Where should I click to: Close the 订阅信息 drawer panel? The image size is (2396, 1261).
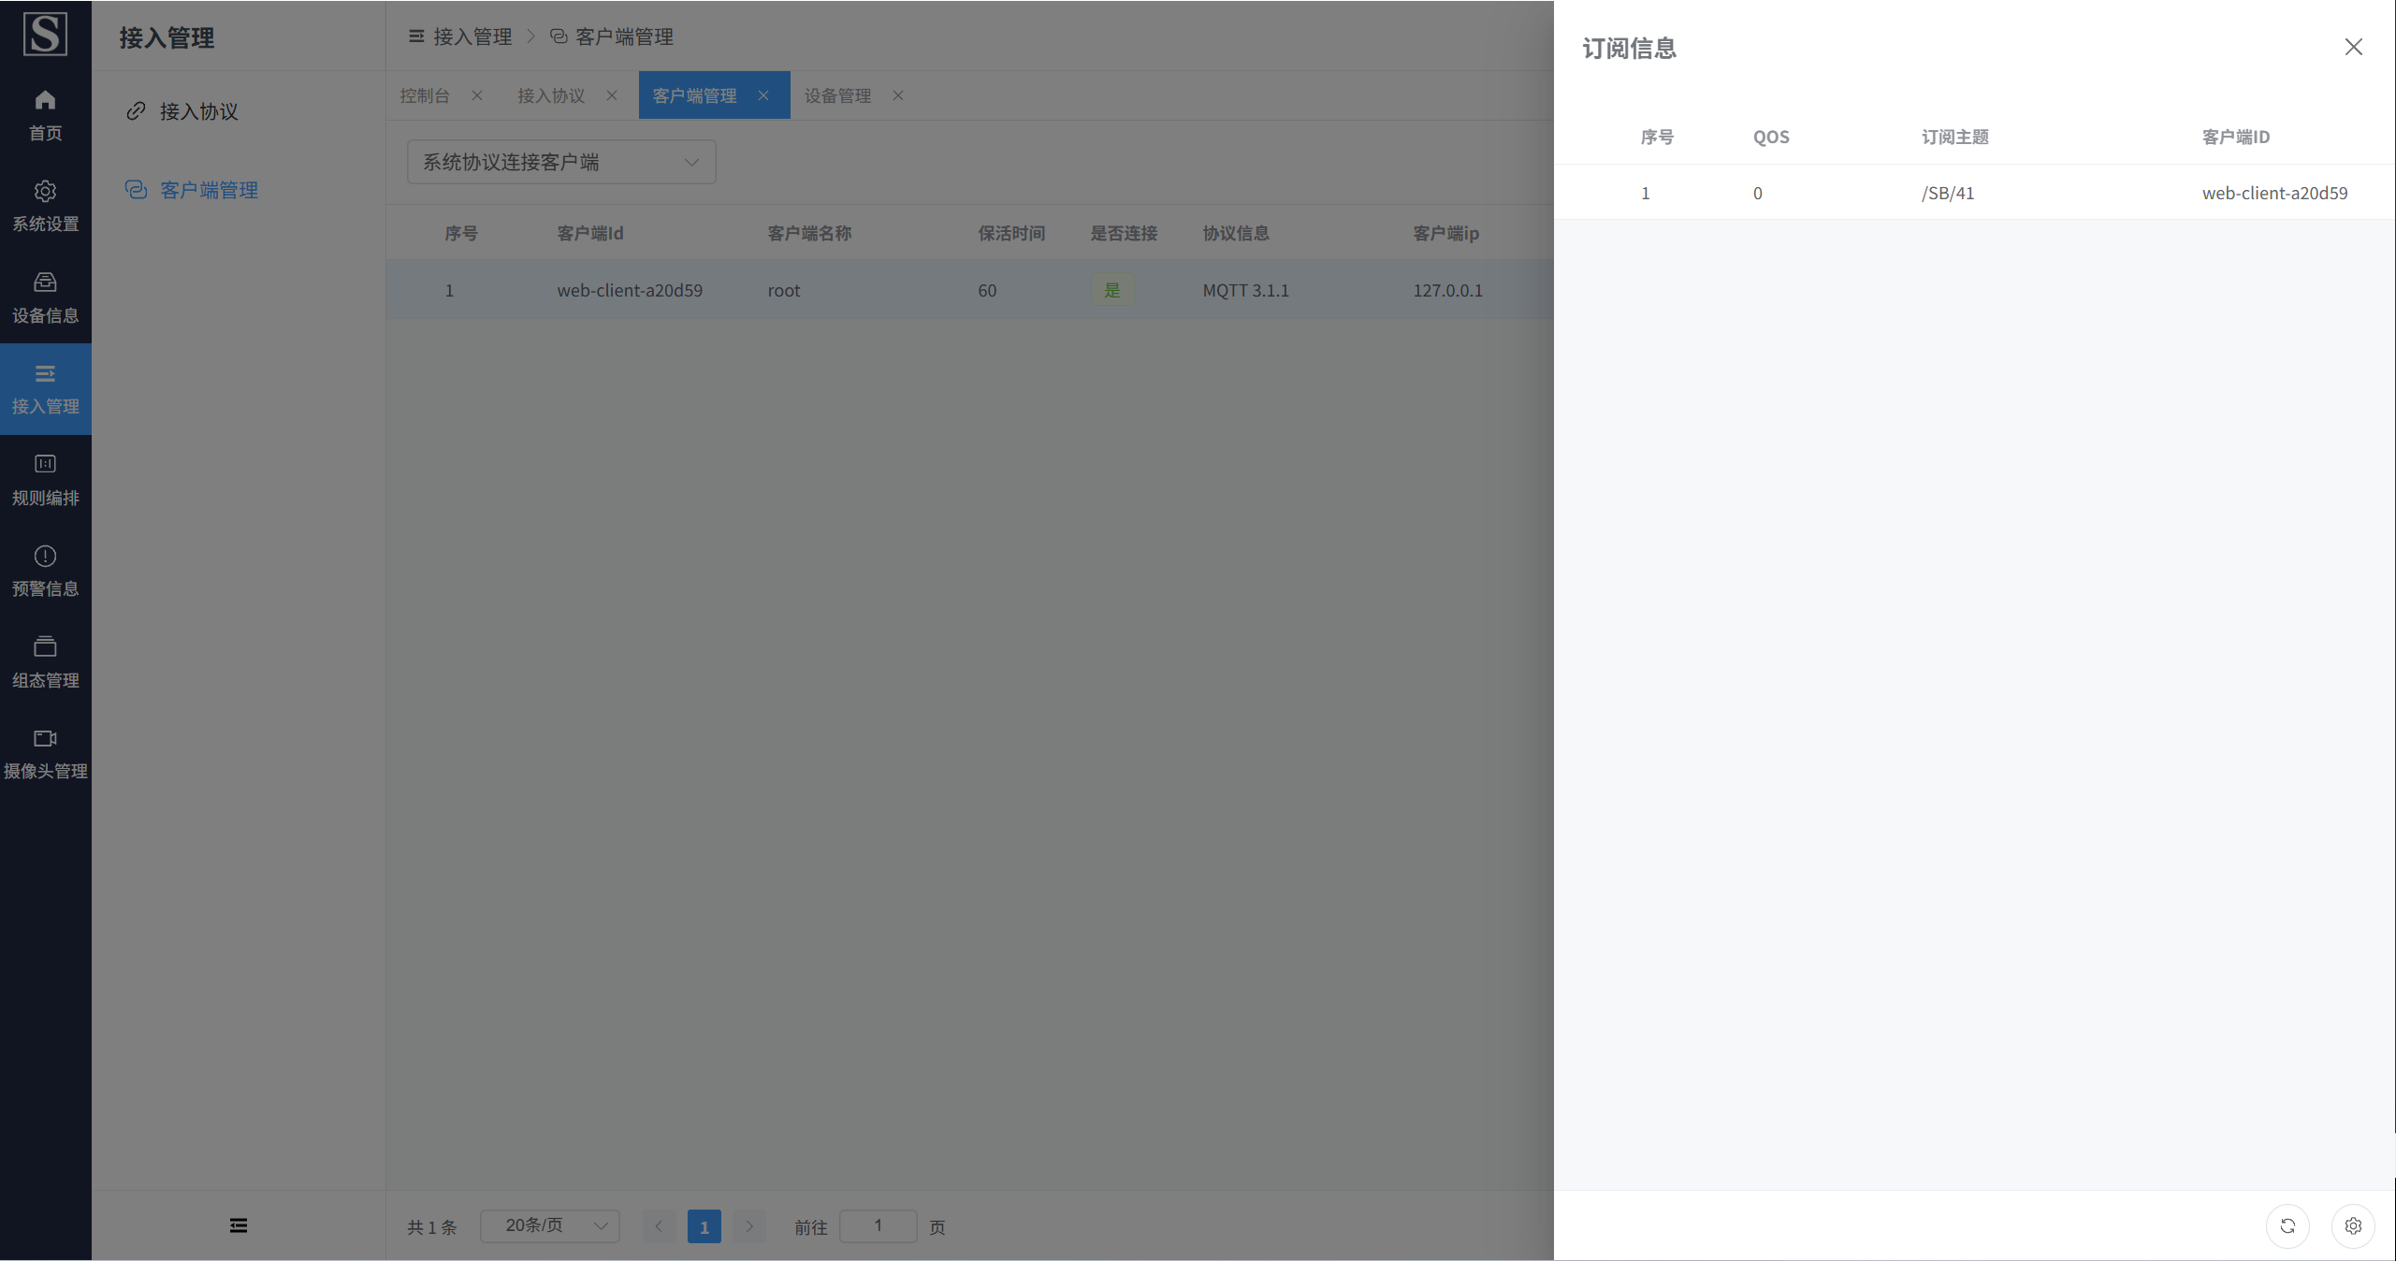pos(2353,47)
